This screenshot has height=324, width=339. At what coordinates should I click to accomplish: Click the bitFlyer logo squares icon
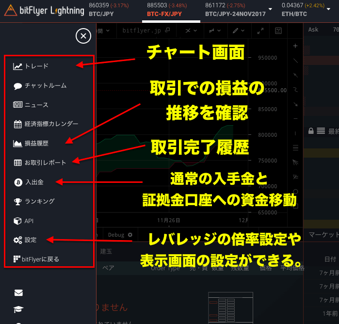pyautogui.click(x=16, y=259)
